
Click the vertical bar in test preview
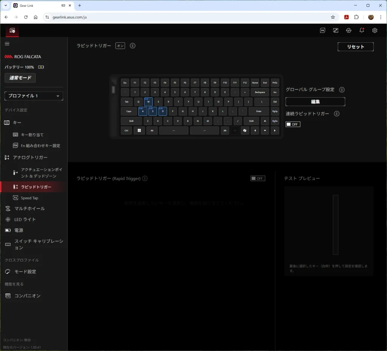pyautogui.click(x=335, y=225)
